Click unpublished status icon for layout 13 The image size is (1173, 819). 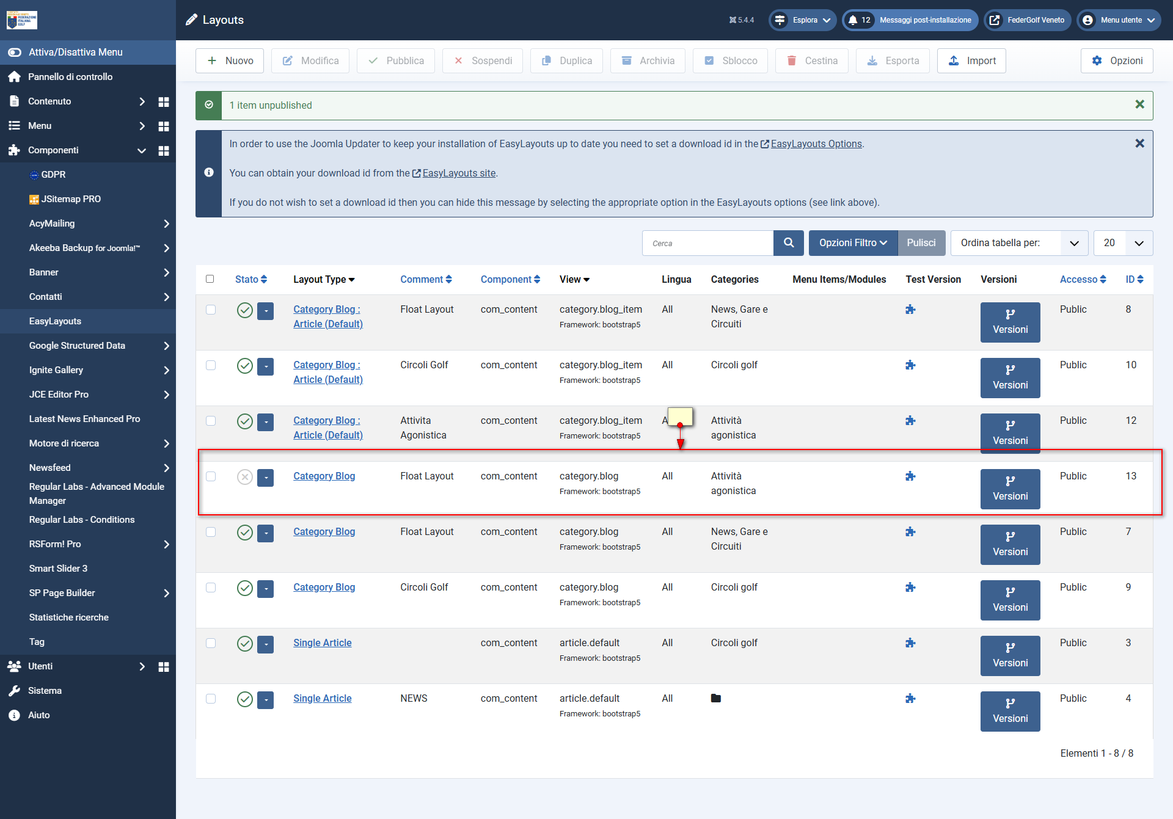coord(244,477)
